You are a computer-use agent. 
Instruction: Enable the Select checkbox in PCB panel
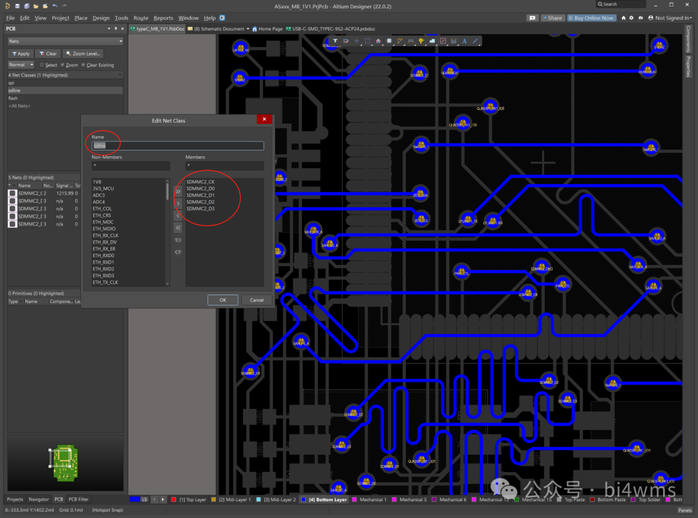pyautogui.click(x=42, y=65)
